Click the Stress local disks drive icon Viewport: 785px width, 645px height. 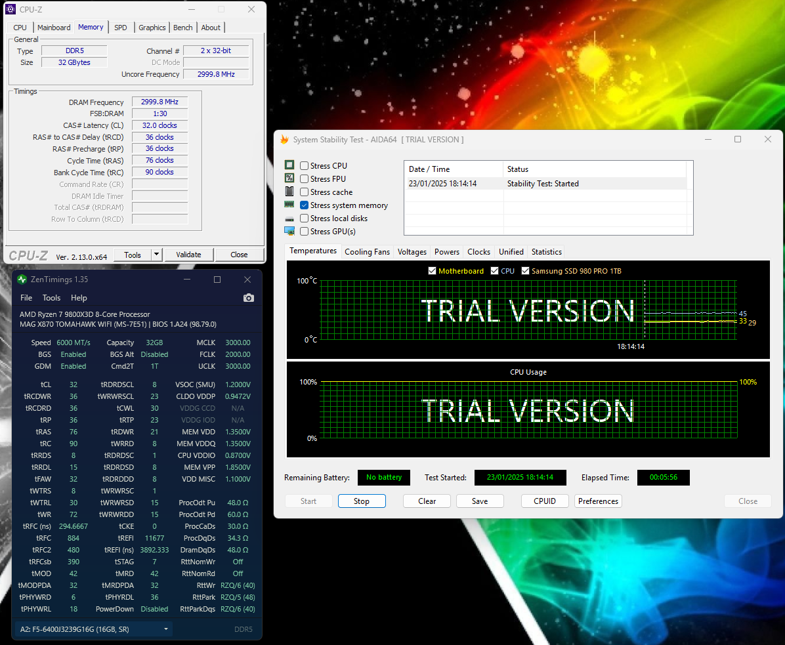[x=289, y=218]
